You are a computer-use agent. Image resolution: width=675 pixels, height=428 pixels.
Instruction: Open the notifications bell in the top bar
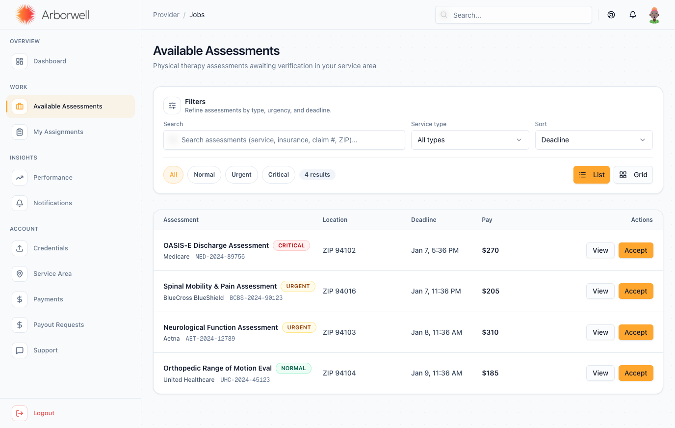coord(633,15)
